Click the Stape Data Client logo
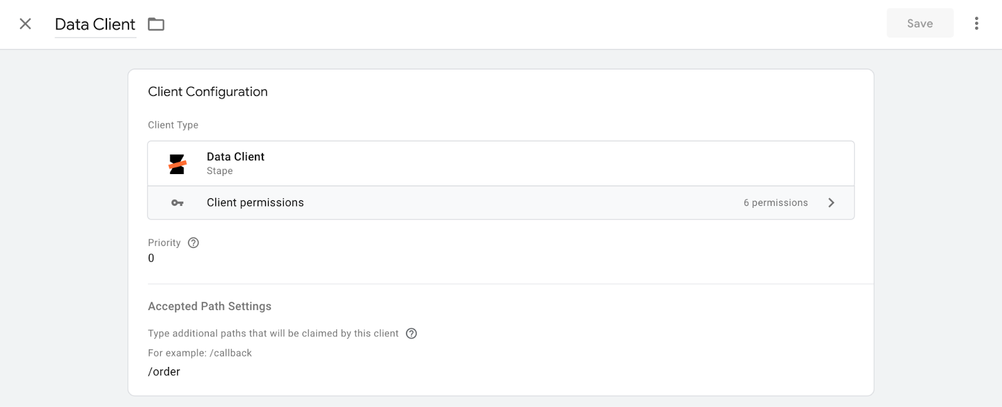This screenshot has width=1002, height=407. (177, 163)
